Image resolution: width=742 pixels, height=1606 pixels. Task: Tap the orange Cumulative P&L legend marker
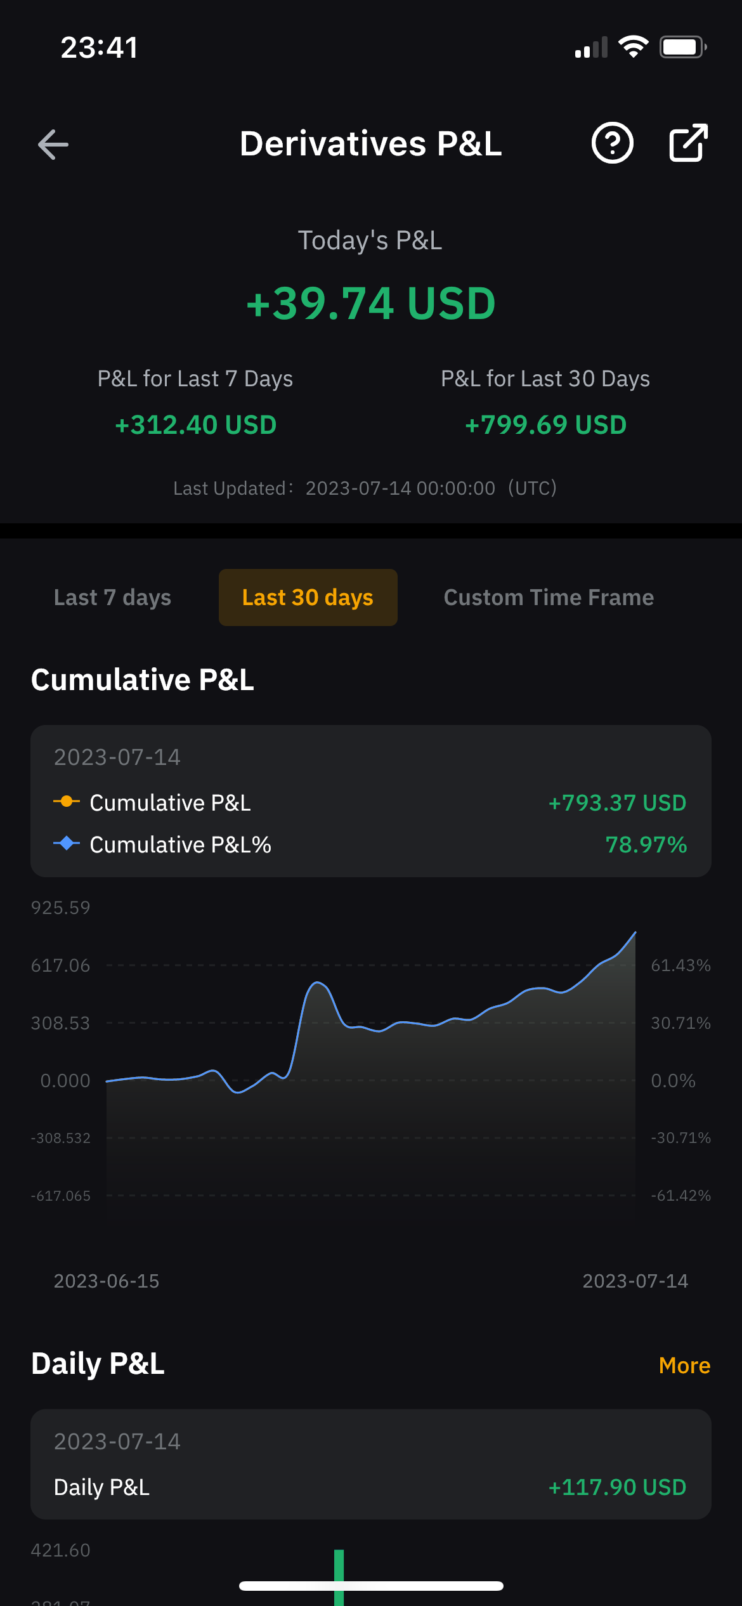tap(67, 802)
